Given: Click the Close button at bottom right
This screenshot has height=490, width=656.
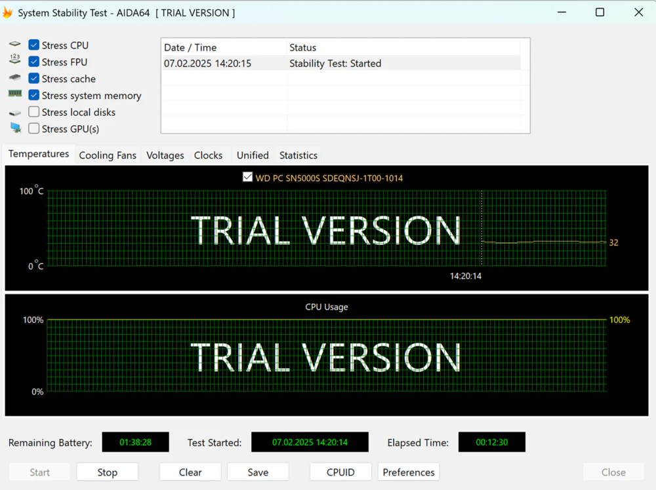Looking at the screenshot, I should (x=613, y=472).
